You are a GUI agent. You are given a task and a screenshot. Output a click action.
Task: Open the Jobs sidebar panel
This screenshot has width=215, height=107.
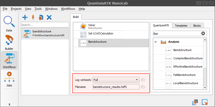pyautogui.click(x=9, y=79)
